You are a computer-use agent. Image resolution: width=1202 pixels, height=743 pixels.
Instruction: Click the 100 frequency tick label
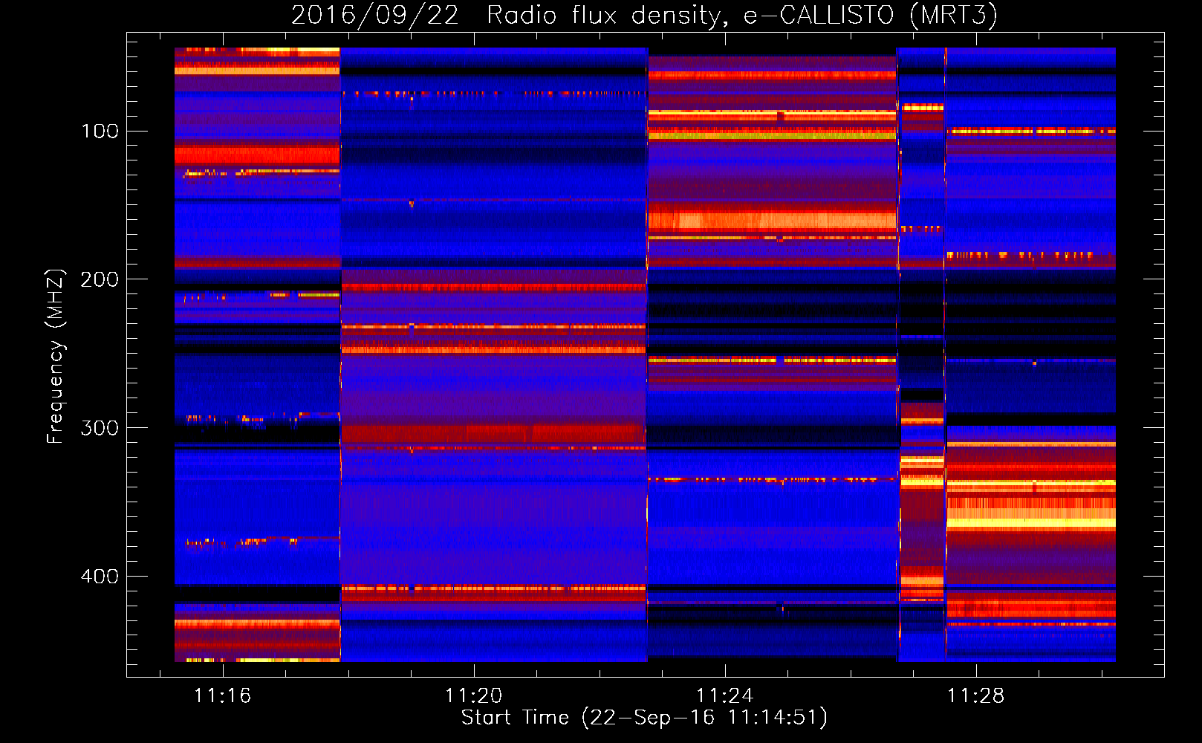point(100,132)
